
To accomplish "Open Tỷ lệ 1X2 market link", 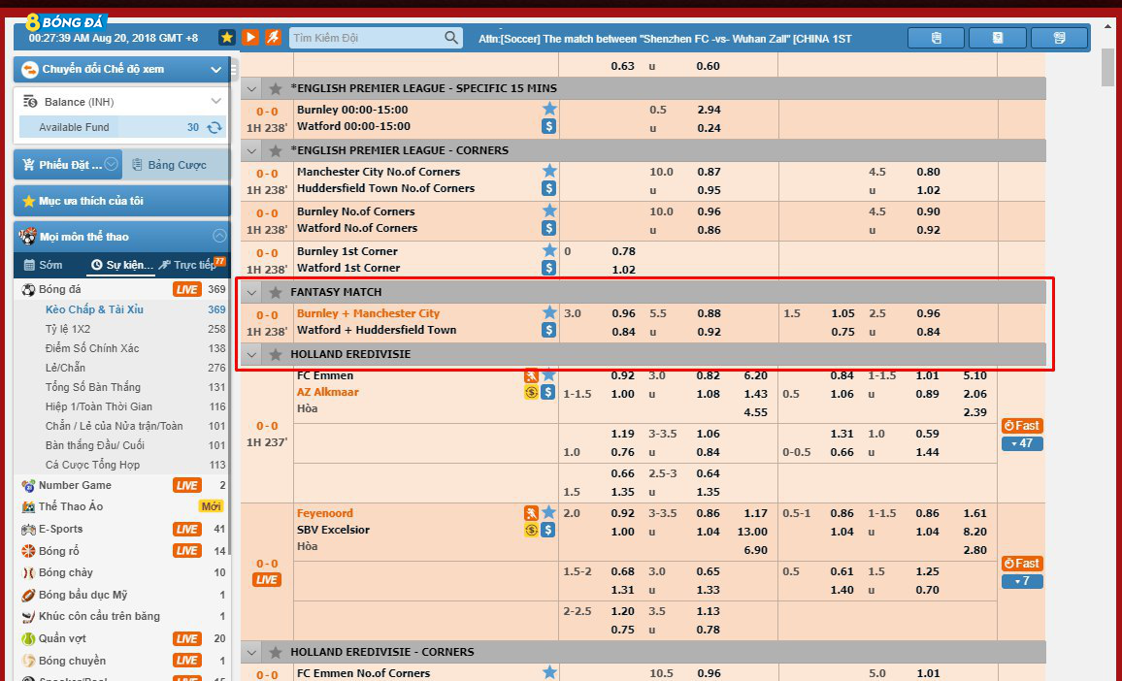I will click(68, 329).
